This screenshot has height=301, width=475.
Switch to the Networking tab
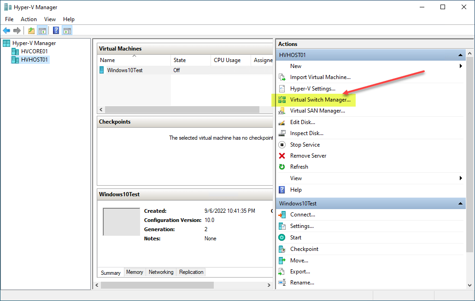coord(161,272)
